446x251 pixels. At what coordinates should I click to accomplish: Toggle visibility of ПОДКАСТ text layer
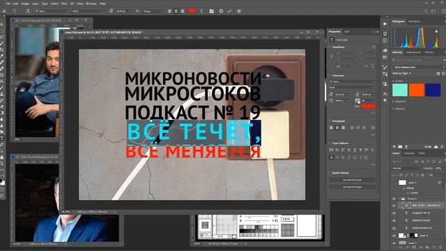pos(394,213)
